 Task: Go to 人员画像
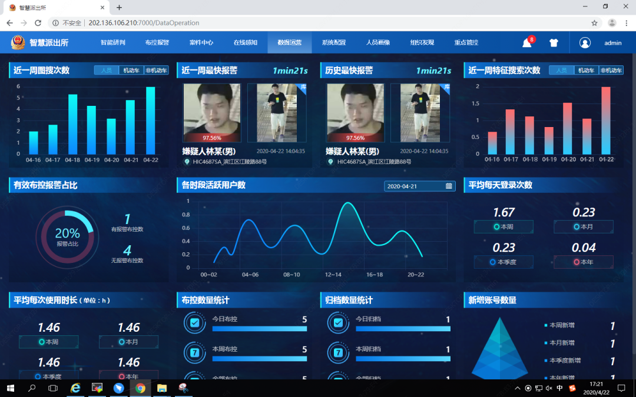tap(378, 42)
